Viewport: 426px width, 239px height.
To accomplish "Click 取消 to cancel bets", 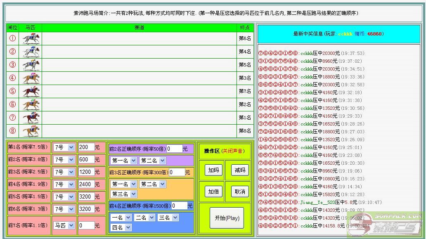I will coord(240,192).
